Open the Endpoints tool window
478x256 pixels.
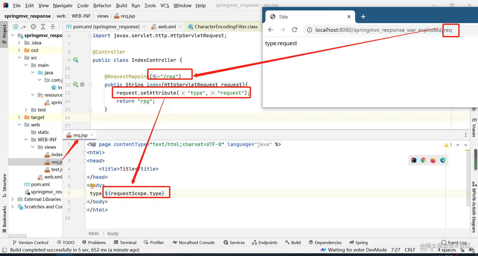265,242
